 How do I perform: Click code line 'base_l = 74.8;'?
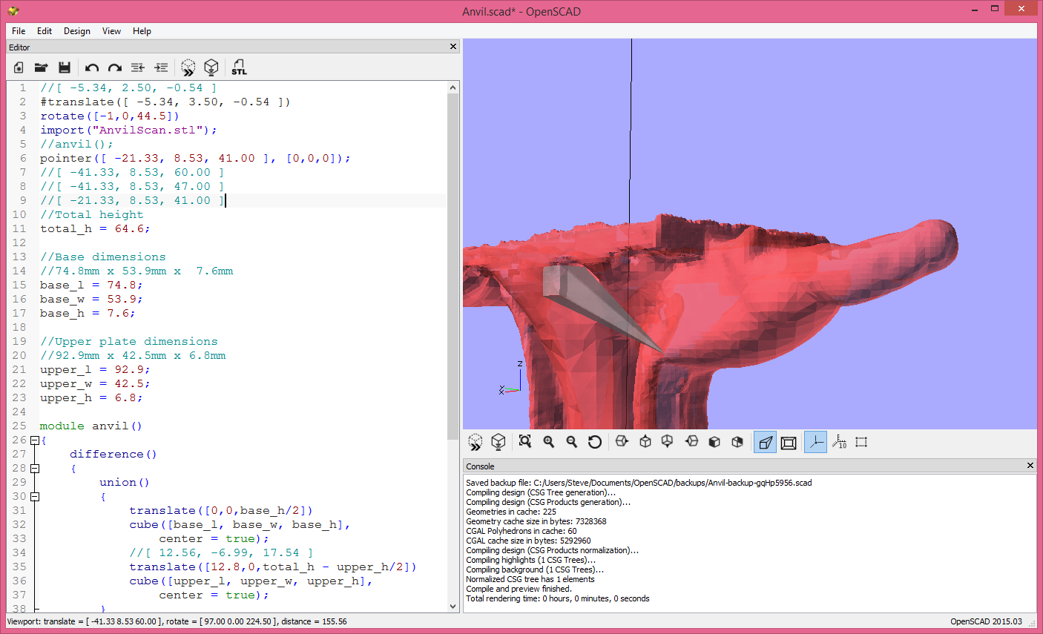click(x=91, y=285)
